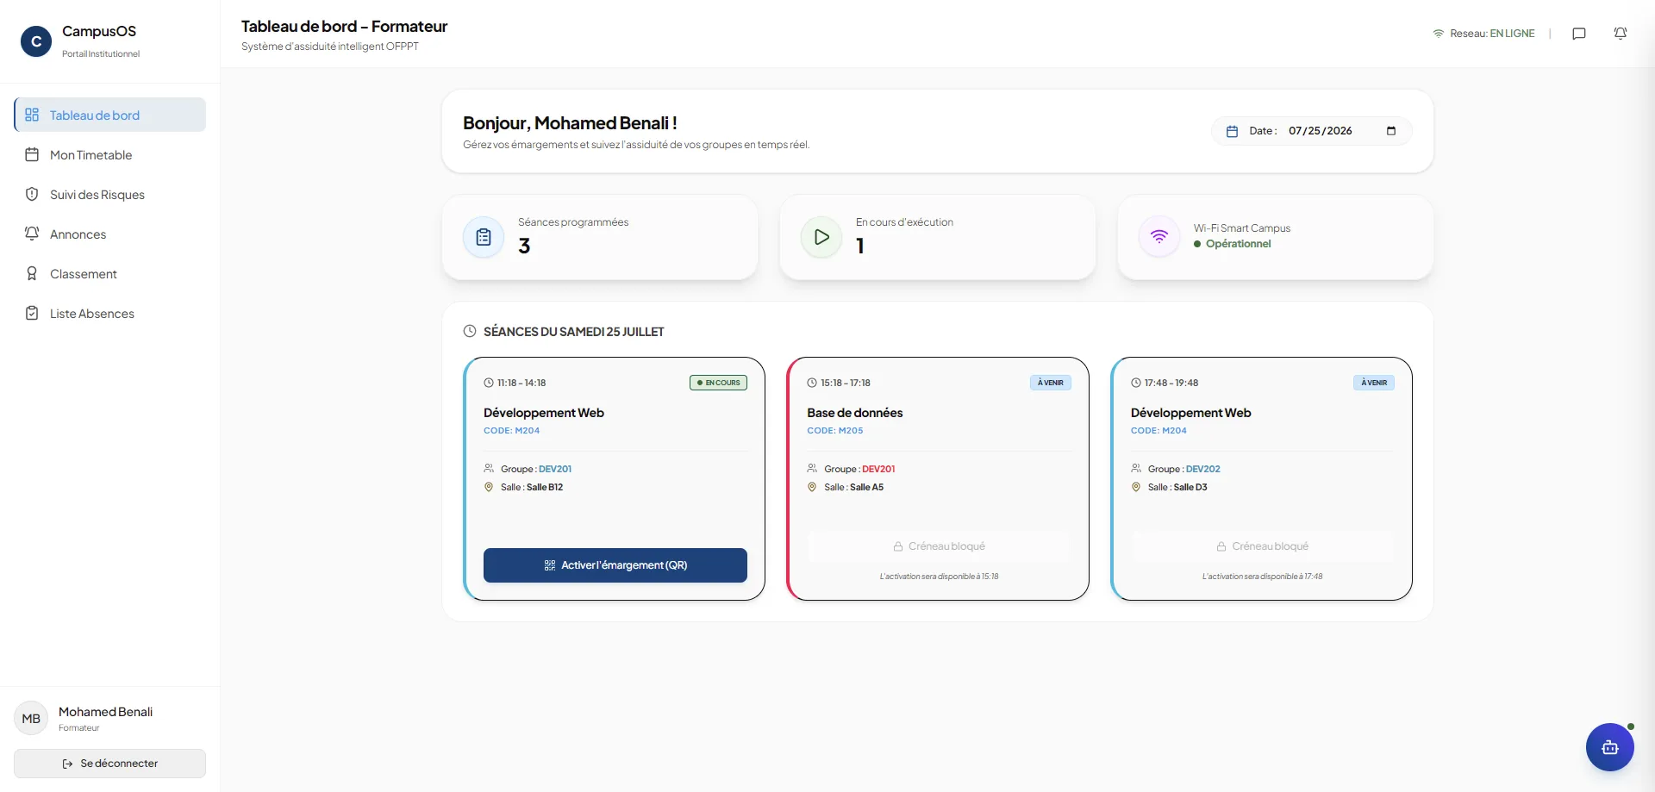Click the Séances programmées count 3
Image resolution: width=1655 pixels, height=792 pixels.
pos(524,246)
